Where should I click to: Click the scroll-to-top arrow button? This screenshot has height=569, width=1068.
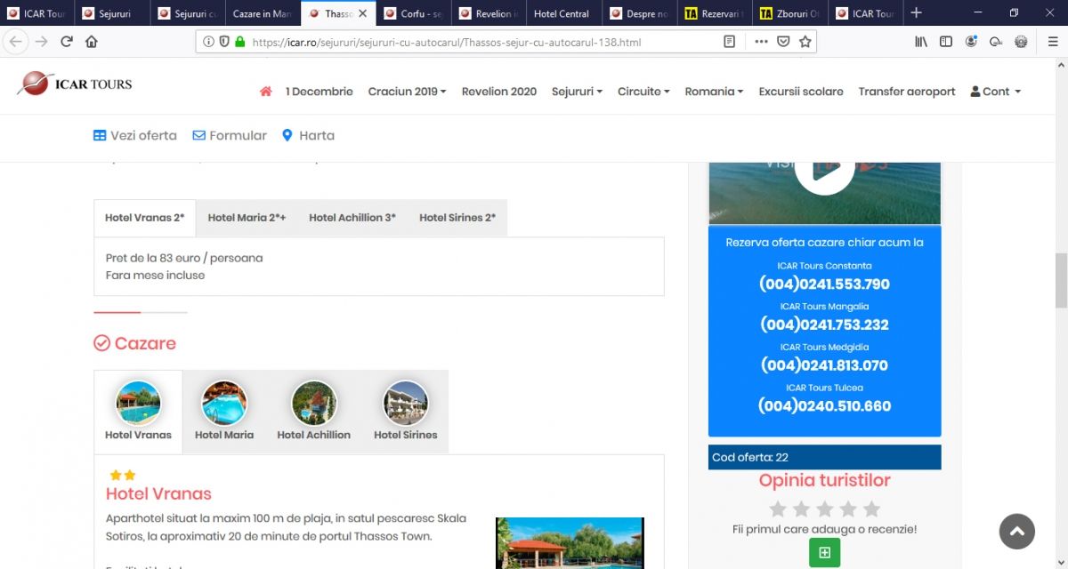click(x=1016, y=532)
